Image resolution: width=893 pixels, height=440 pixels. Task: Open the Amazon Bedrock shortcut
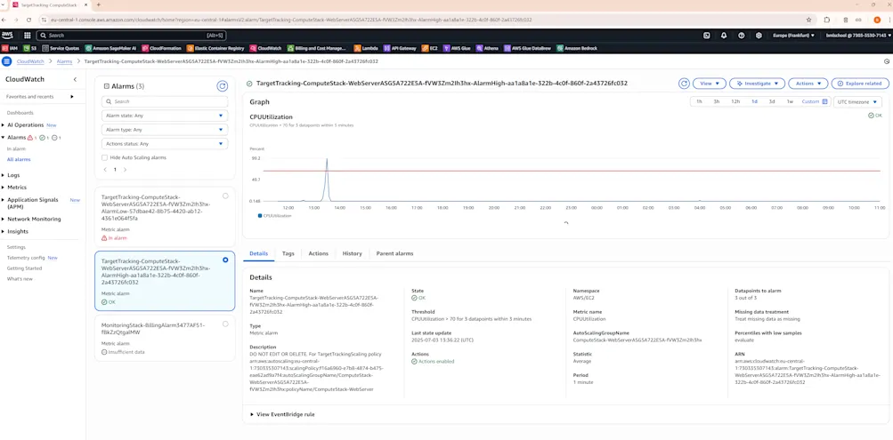coord(577,48)
